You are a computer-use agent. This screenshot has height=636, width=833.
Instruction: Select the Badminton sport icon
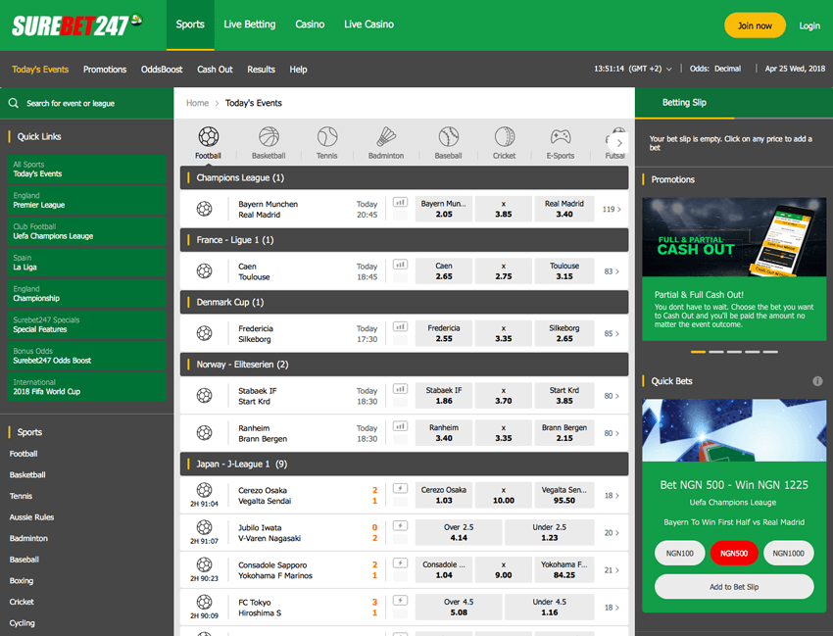coord(386,136)
